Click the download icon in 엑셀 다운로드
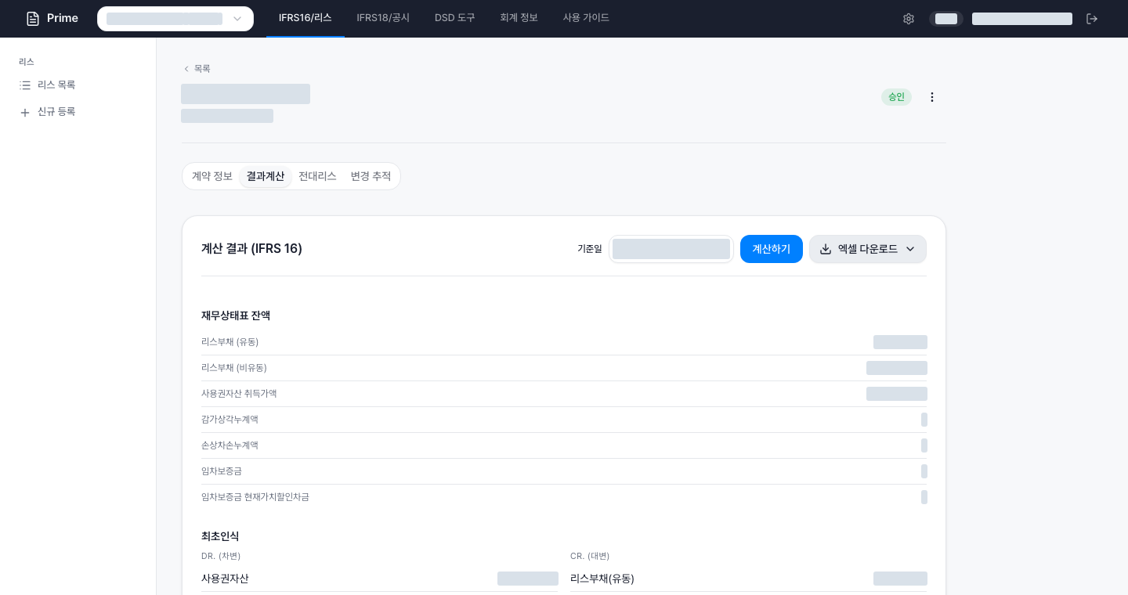The image size is (1128, 595). (x=826, y=249)
